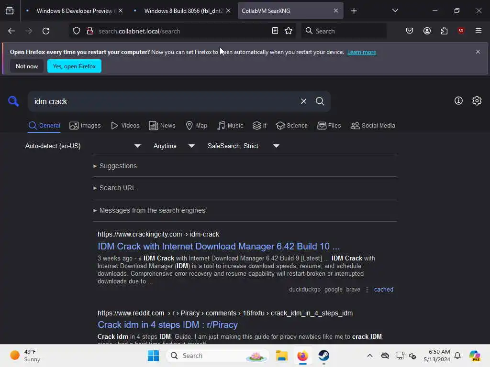Open Copilot preview icon in taskbar

pos(475,356)
